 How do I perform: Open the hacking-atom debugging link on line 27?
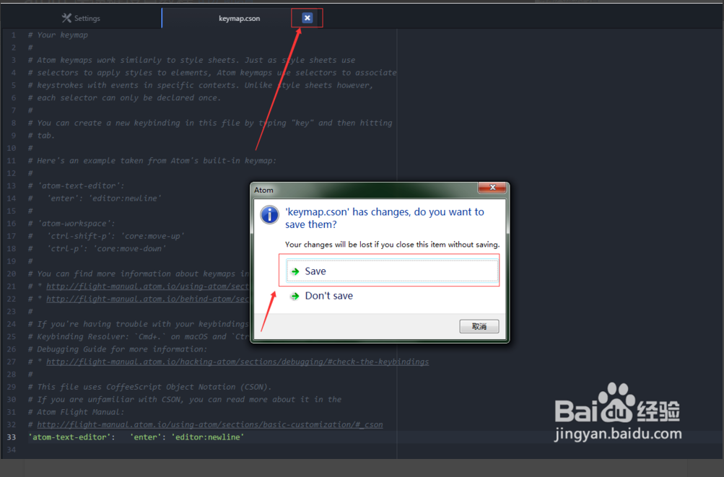point(237,362)
